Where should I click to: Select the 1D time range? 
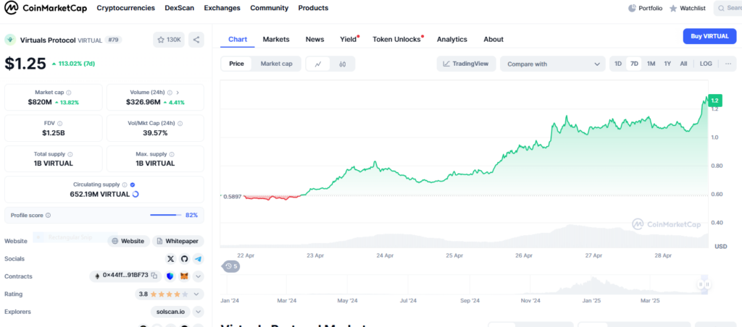(x=618, y=64)
